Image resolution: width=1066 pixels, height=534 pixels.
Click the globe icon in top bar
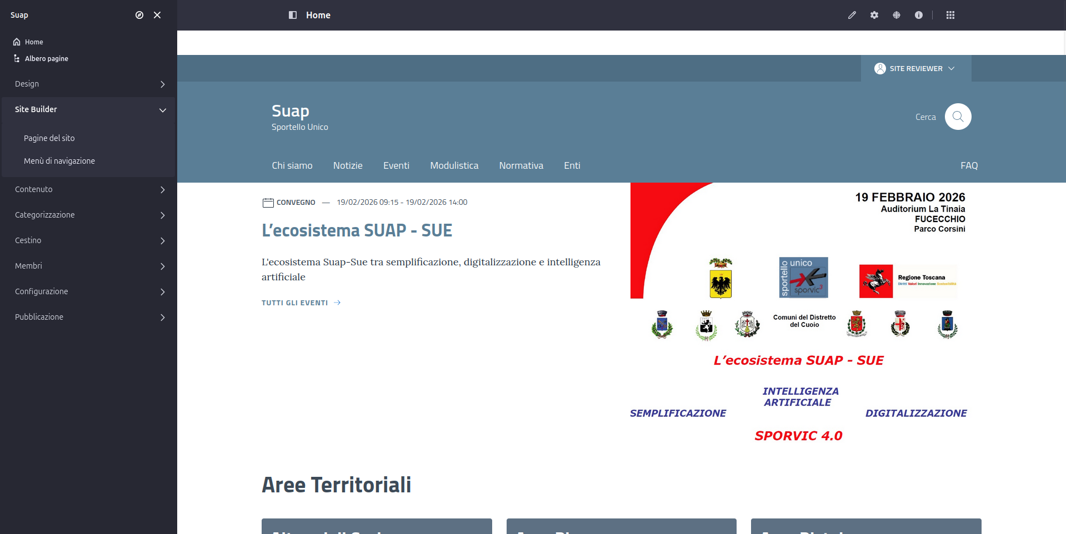(x=896, y=15)
